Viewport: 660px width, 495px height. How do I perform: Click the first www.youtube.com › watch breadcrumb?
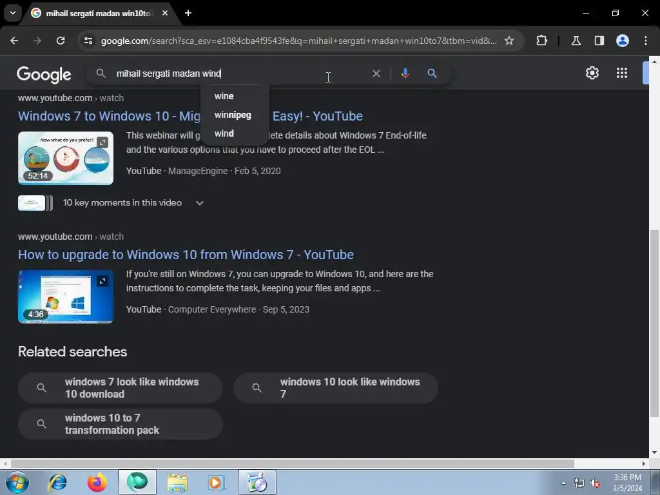[x=71, y=98]
